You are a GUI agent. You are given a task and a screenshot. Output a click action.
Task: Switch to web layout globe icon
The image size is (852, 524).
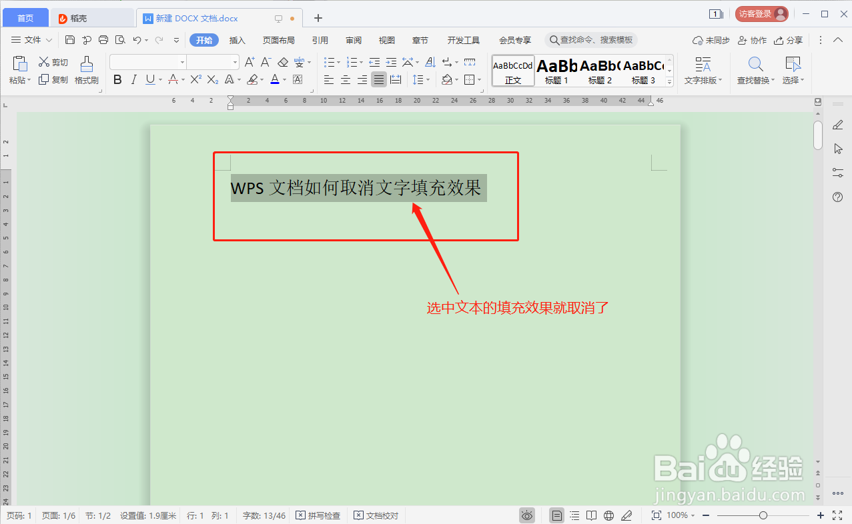(x=608, y=515)
